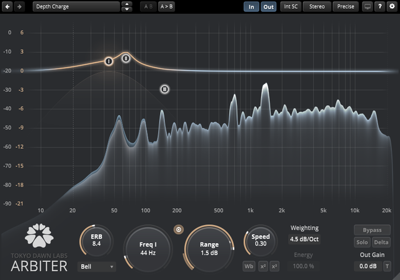400x280 pixels.
Task: Open the settings gear icon
Action: point(392,7)
